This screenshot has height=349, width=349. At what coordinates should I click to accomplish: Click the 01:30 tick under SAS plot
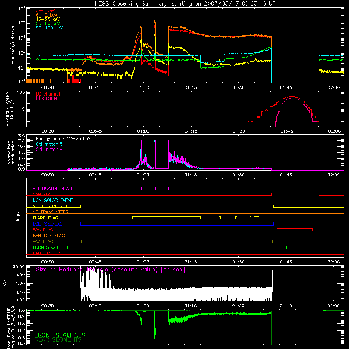[238, 306]
